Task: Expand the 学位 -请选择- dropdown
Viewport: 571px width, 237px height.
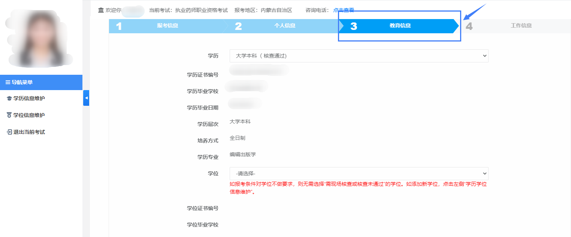Action: (359, 173)
